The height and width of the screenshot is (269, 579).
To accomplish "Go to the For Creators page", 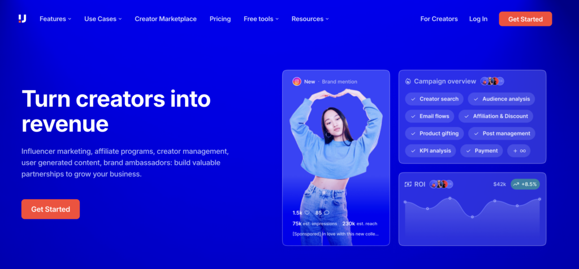I will point(439,19).
